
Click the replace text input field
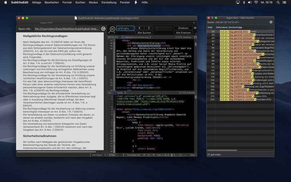(163, 28)
